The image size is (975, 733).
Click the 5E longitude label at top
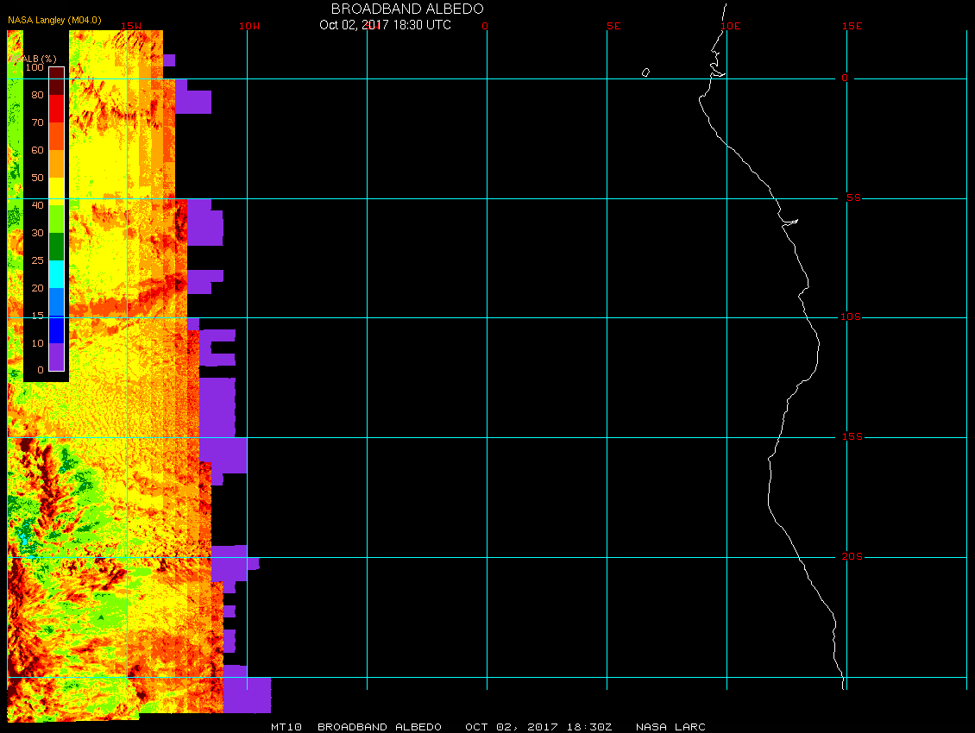click(x=613, y=26)
